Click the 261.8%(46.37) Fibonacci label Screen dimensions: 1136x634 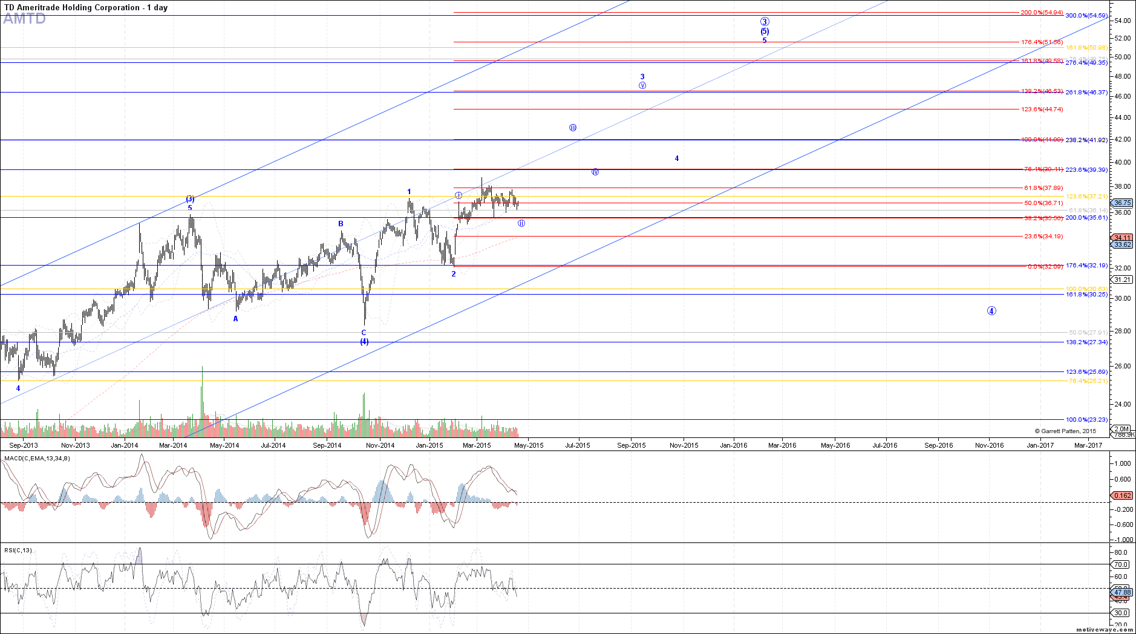click(x=1086, y=93)
